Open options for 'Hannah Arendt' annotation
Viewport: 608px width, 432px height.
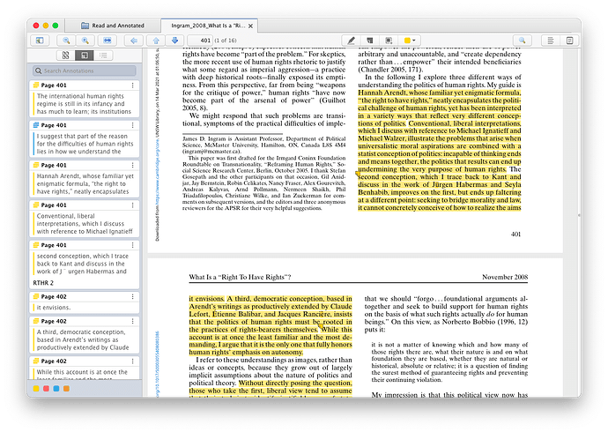(132, 165)
